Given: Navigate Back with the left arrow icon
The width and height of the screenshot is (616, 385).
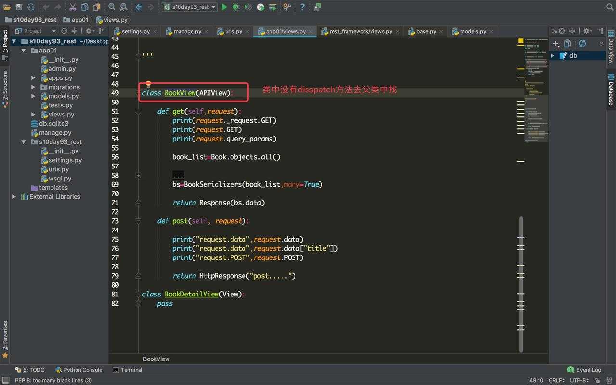Looking at the screenshot, I should [x=139, y=7].
